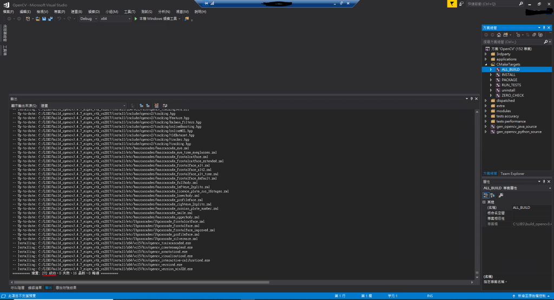Open the 檢視(V) View menu
The width and height of the screenshot is (554, 300).
click(42, 12)
